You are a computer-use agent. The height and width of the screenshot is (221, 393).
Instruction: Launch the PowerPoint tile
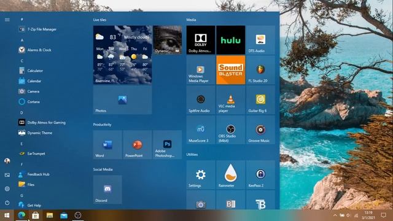point(138,145)
